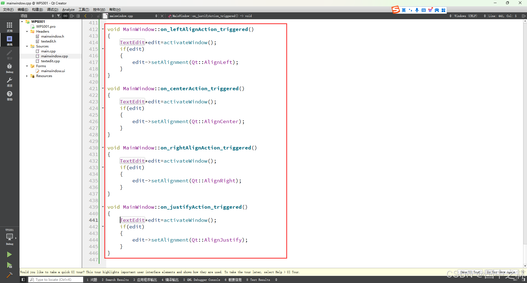Viewport: 527px width, 283px height.
Task: Click the Type to locate search field
Action: pos(56,280)
